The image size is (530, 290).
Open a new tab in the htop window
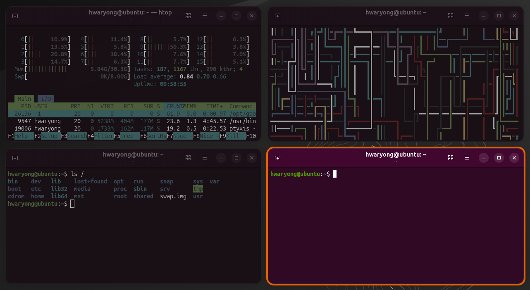click(15, 16)
